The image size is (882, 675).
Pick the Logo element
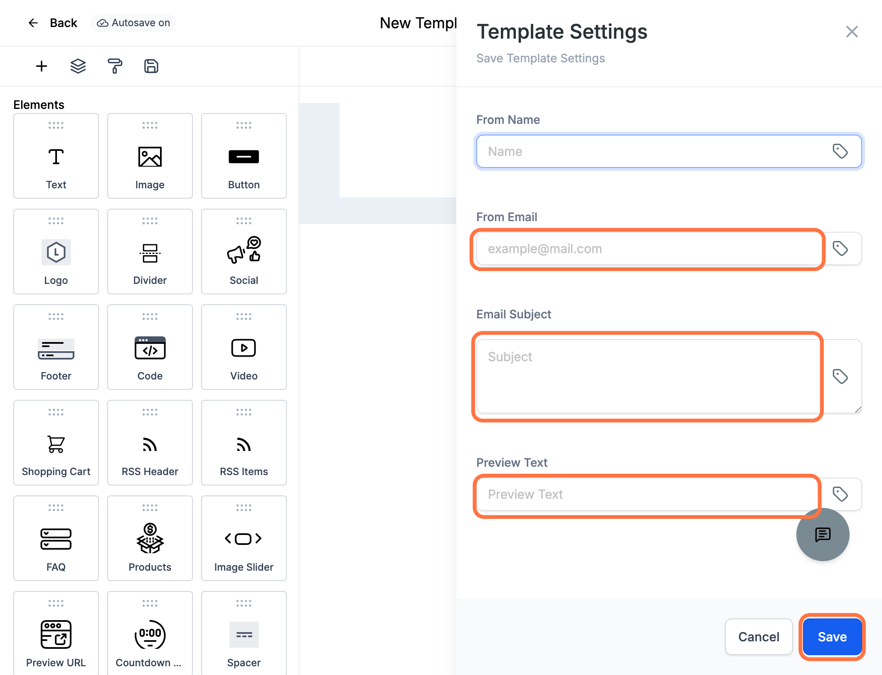click(x=56, y=251)
